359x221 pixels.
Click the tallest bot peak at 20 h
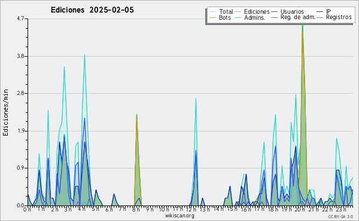click(302, 31)
